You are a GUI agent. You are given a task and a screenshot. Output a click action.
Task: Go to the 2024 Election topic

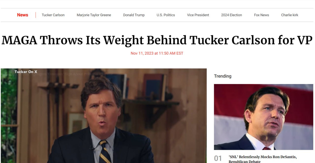click(232, 15)
